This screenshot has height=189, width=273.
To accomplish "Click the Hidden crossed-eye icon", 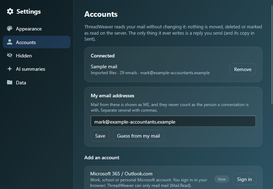I will point(9,55).
